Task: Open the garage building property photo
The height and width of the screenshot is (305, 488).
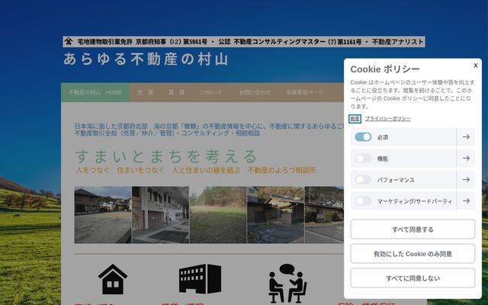Action: [x=161, y=215]
